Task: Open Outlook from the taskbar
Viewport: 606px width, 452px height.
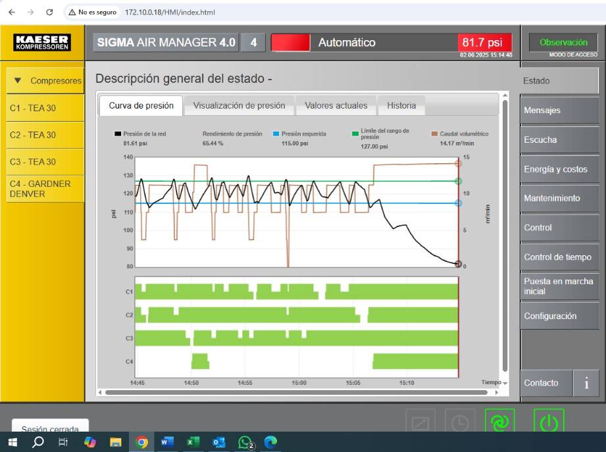Action: point(218,442)
